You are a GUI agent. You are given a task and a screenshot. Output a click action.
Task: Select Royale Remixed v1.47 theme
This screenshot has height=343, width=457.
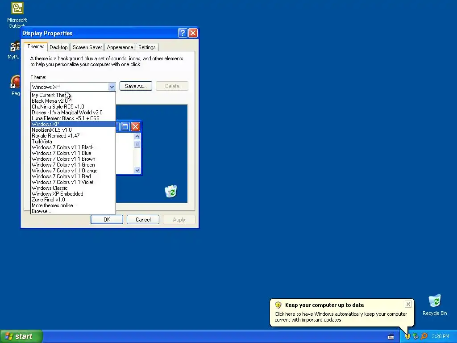click(73, 136)
